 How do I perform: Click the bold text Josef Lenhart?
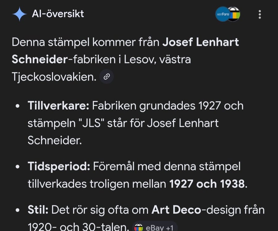point(200,42)
